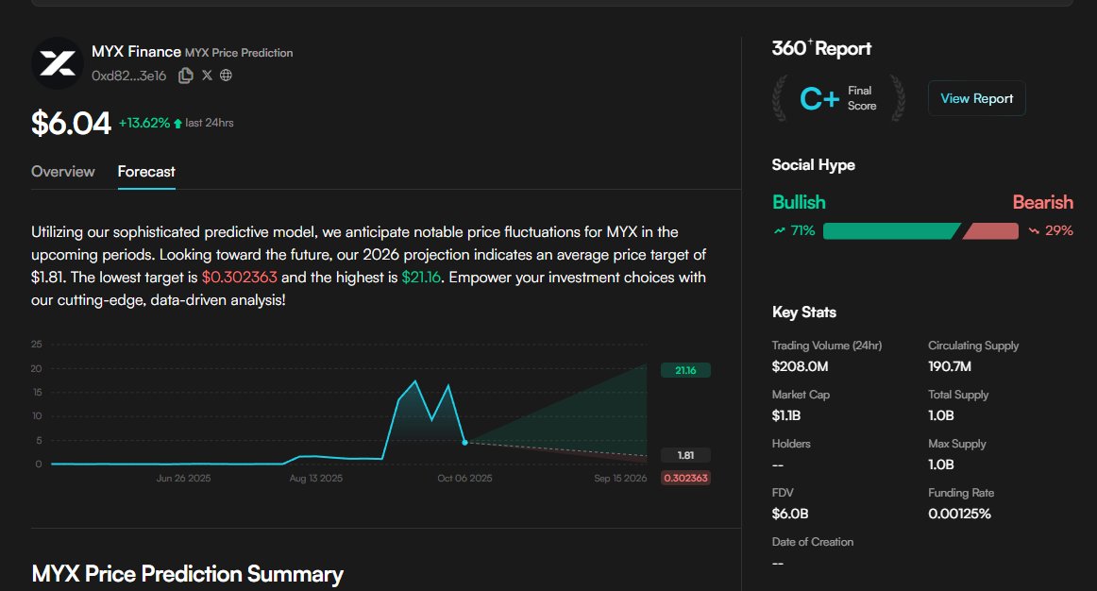1097x591 pixels.
Task: Click the bullish trend arrow icon next to 71%
Action: [780, 230]
